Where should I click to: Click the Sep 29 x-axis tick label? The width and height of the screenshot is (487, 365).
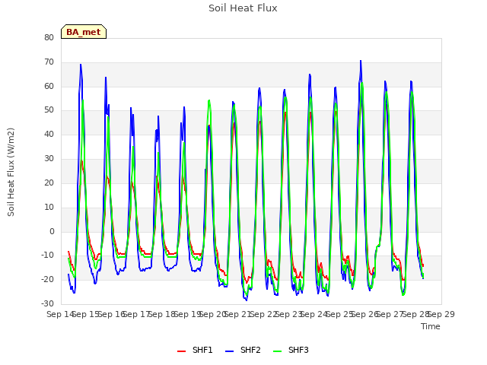(441, 314)
